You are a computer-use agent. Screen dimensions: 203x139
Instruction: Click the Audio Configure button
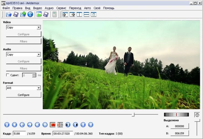(x=23, y=61)
